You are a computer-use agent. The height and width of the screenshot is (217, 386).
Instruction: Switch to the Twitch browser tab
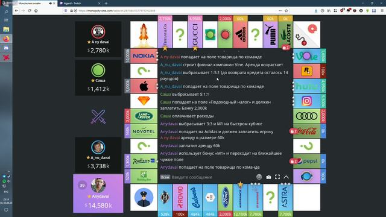pyautogui.click(x=80, y=4)
